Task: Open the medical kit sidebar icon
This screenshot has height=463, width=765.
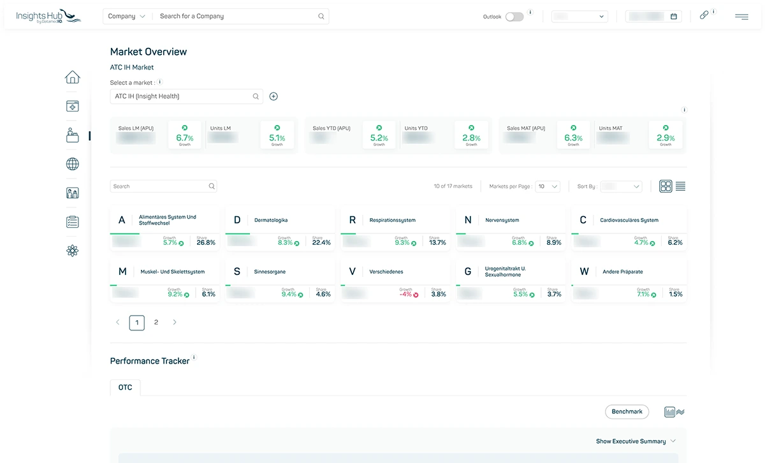Action: click(73, 107)
